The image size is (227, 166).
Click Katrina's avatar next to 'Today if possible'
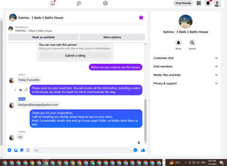point(12,80)
